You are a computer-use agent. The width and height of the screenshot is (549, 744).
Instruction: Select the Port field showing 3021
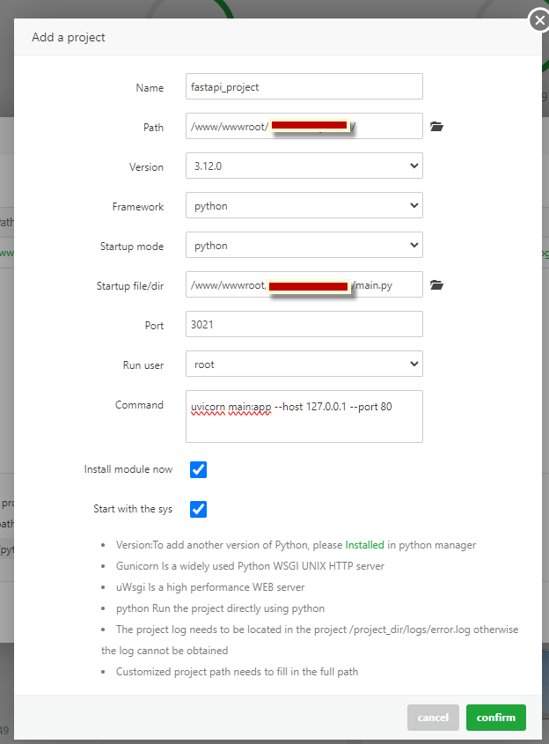[x=304, y=325]
